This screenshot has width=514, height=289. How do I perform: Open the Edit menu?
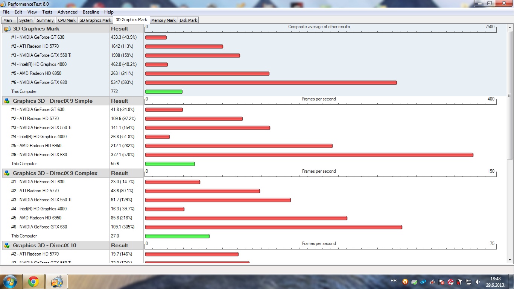(18, 12)
